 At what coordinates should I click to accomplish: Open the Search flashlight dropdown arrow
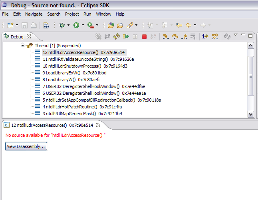[137, 25]
